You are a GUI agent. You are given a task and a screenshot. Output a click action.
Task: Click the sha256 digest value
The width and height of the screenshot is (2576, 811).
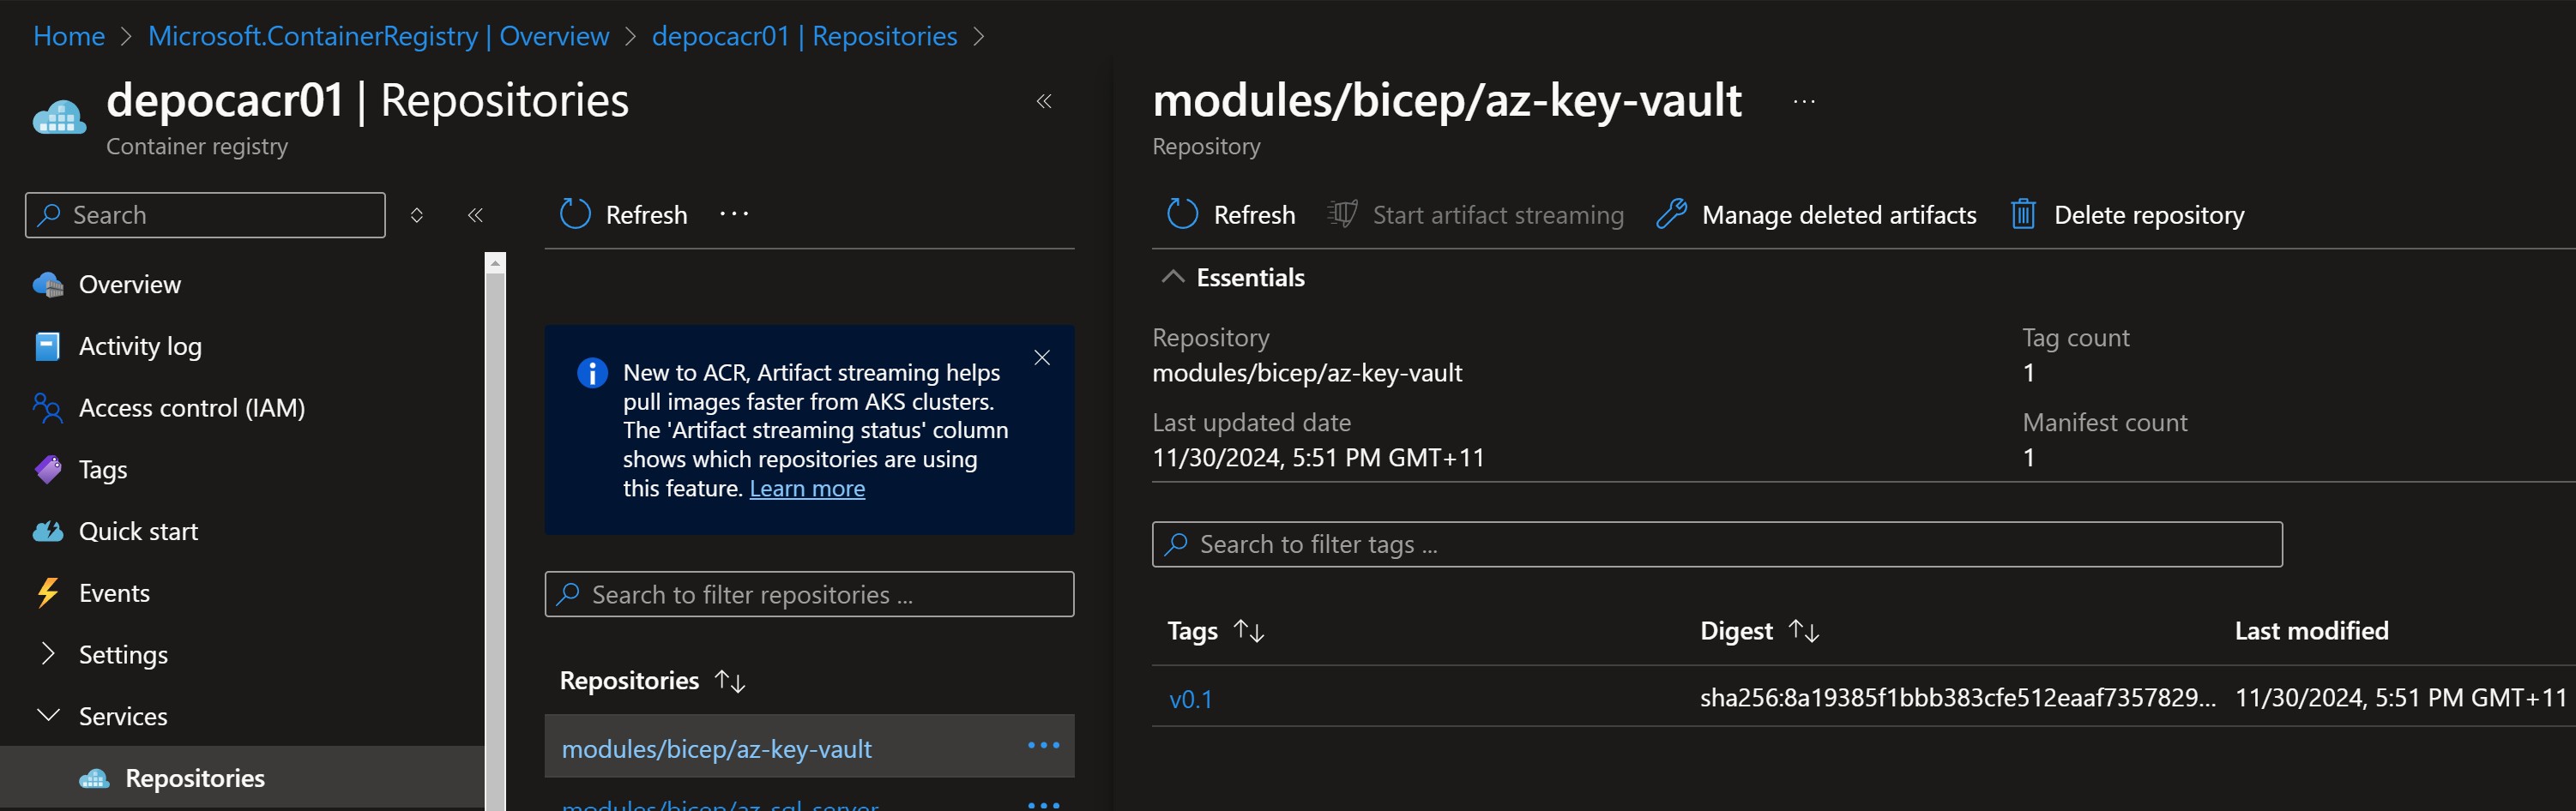(1957, 698)
